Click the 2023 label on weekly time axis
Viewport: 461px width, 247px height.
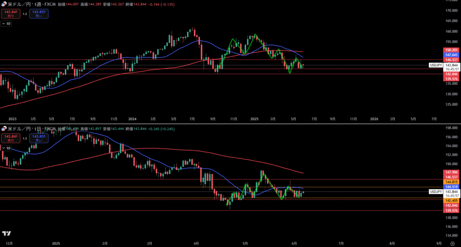(12, 119)
